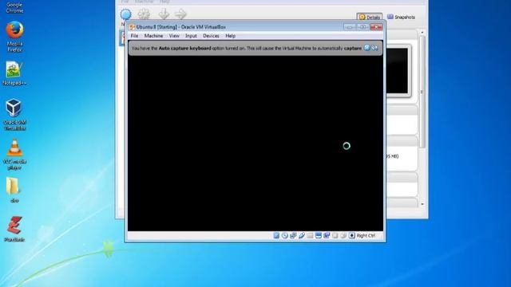Click the USB devices pen-shaped status icon
This screenshot has height=287, width=511.
(x=302, y=235)
